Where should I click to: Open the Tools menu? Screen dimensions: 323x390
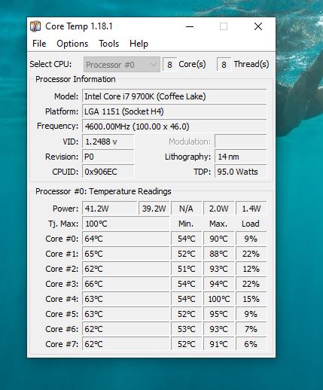pyautogui.click(x=108, y=44)
